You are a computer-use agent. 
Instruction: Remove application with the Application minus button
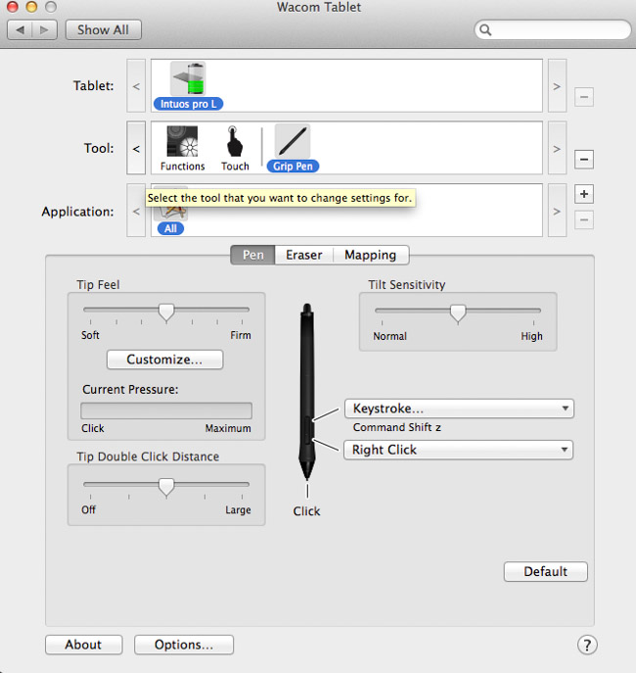tap(584, 219)
